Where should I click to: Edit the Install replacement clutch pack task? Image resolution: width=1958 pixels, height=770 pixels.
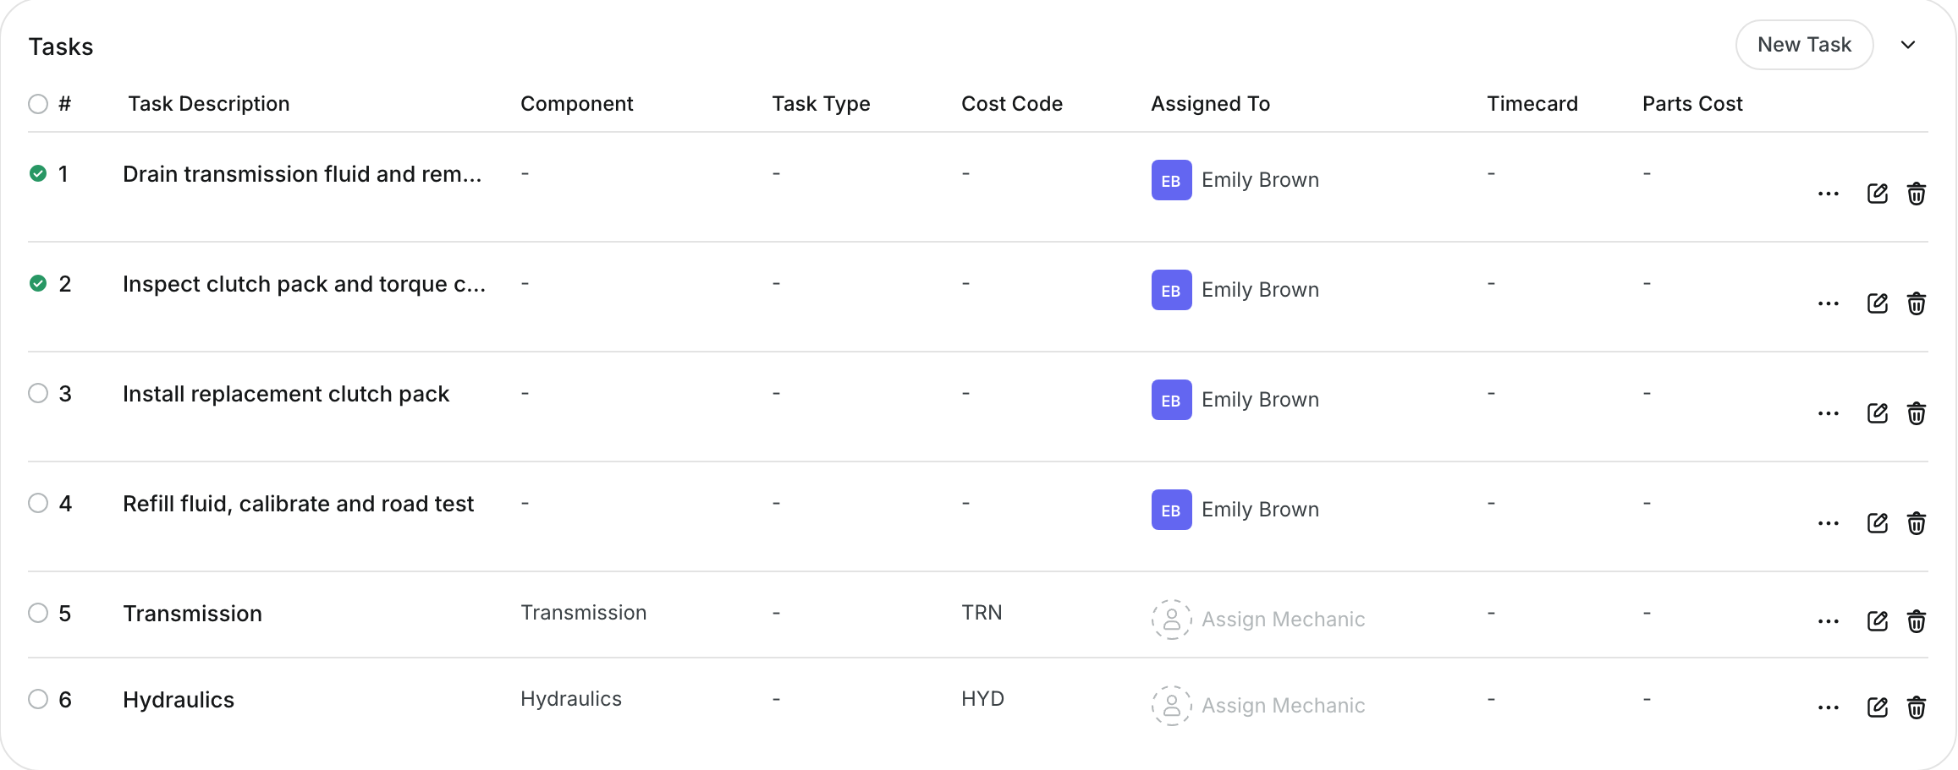(x=1877, y=413)
